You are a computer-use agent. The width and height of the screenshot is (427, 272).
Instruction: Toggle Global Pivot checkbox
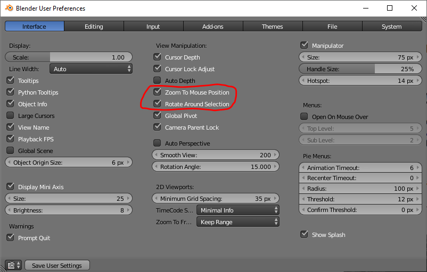157,115
